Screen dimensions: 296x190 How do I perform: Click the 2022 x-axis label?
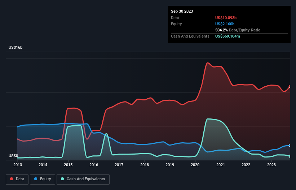(x=246, y=165)
